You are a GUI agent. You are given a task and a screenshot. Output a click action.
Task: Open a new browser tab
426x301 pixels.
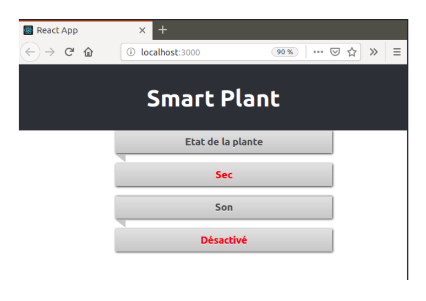(x=162, y=30)
